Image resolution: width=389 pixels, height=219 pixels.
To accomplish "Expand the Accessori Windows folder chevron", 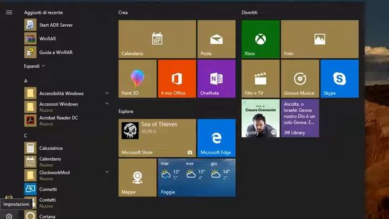I will pos(107,103).
